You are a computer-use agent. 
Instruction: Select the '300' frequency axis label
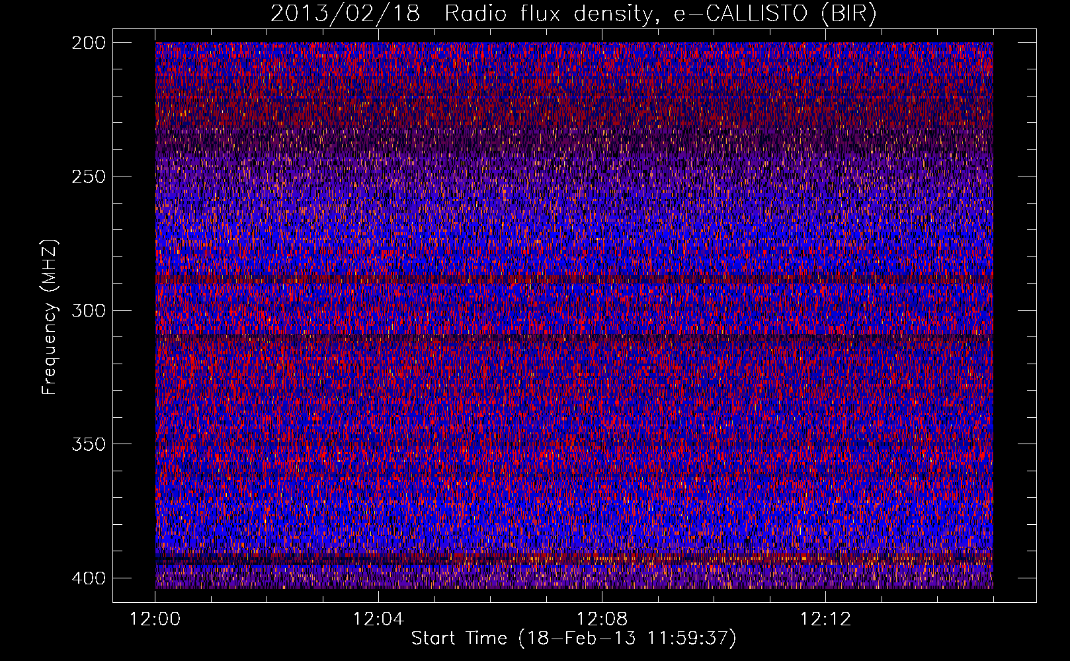[88, 310]
